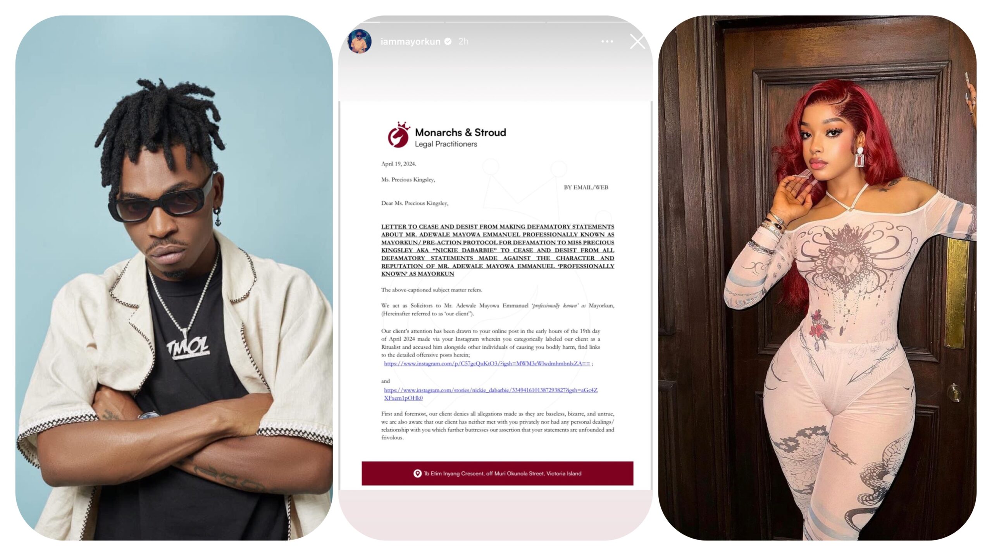Open the nickie_dabarbie stories link
Image resolution: width=992 pixels, height=556 pixels.
tap(491, 394)
